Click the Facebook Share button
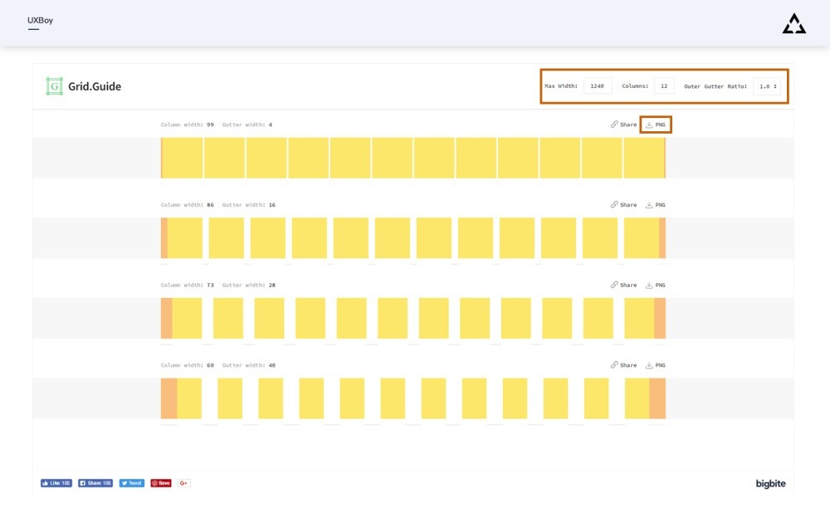The image size is (830, 518). coord(95,483)
